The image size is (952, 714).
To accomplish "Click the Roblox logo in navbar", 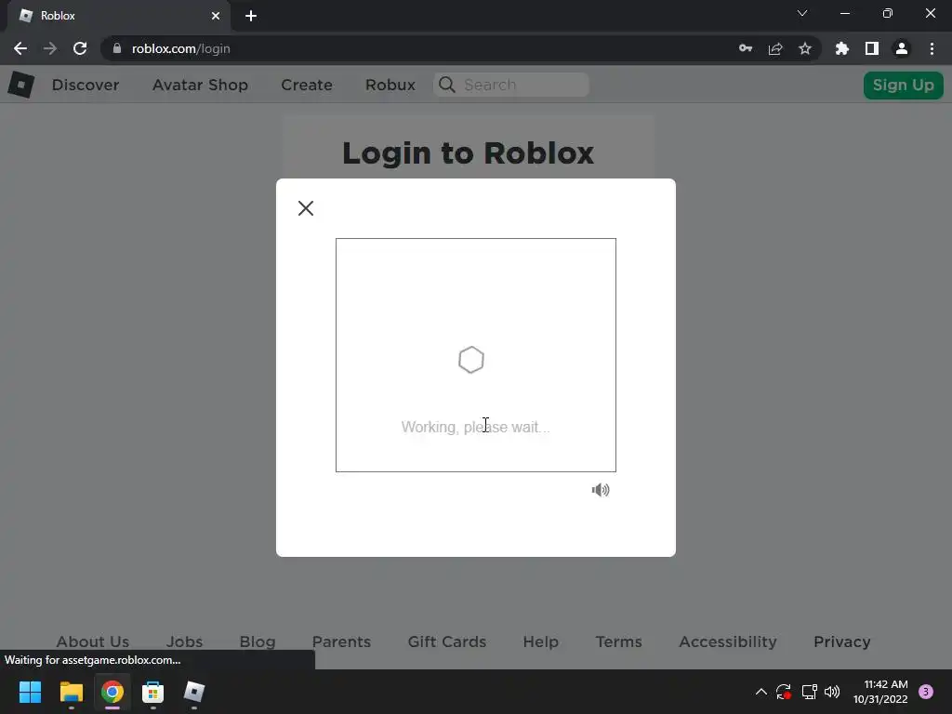I will [x=21, y=85].
